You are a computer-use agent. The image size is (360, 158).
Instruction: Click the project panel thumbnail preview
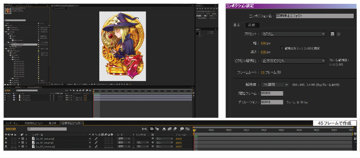7,11
